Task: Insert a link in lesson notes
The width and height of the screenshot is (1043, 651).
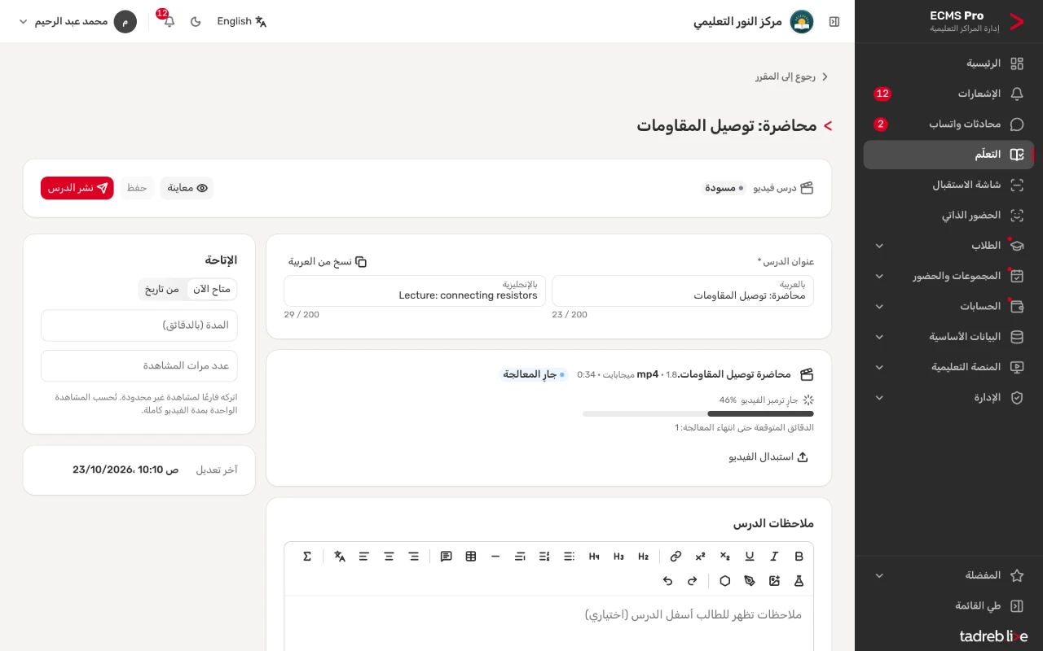Action: point(676,557)
